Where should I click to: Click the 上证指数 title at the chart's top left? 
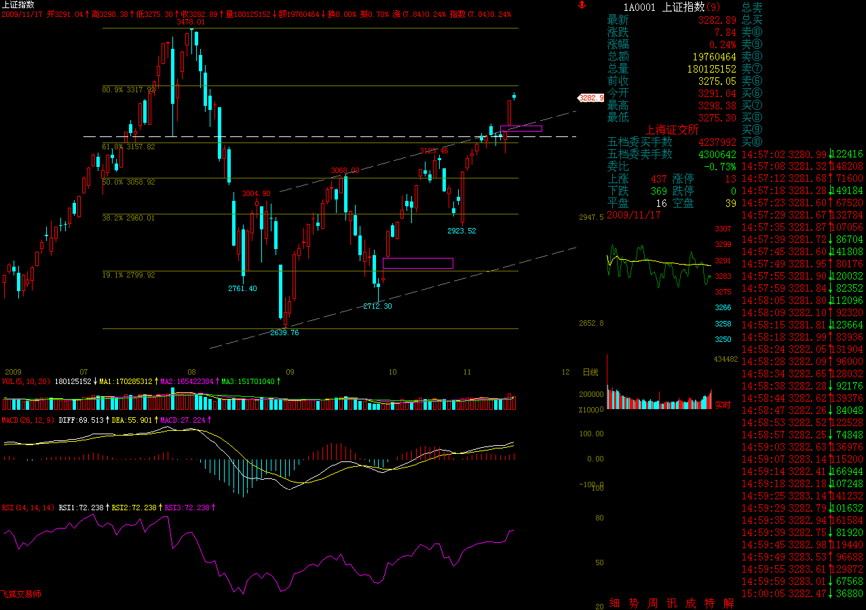coord(18,5)
